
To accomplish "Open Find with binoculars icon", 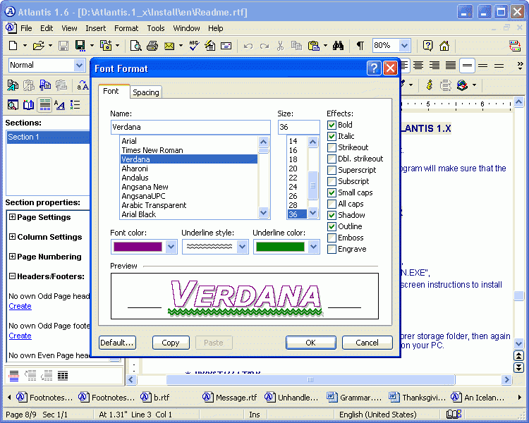I will (338, 45).
